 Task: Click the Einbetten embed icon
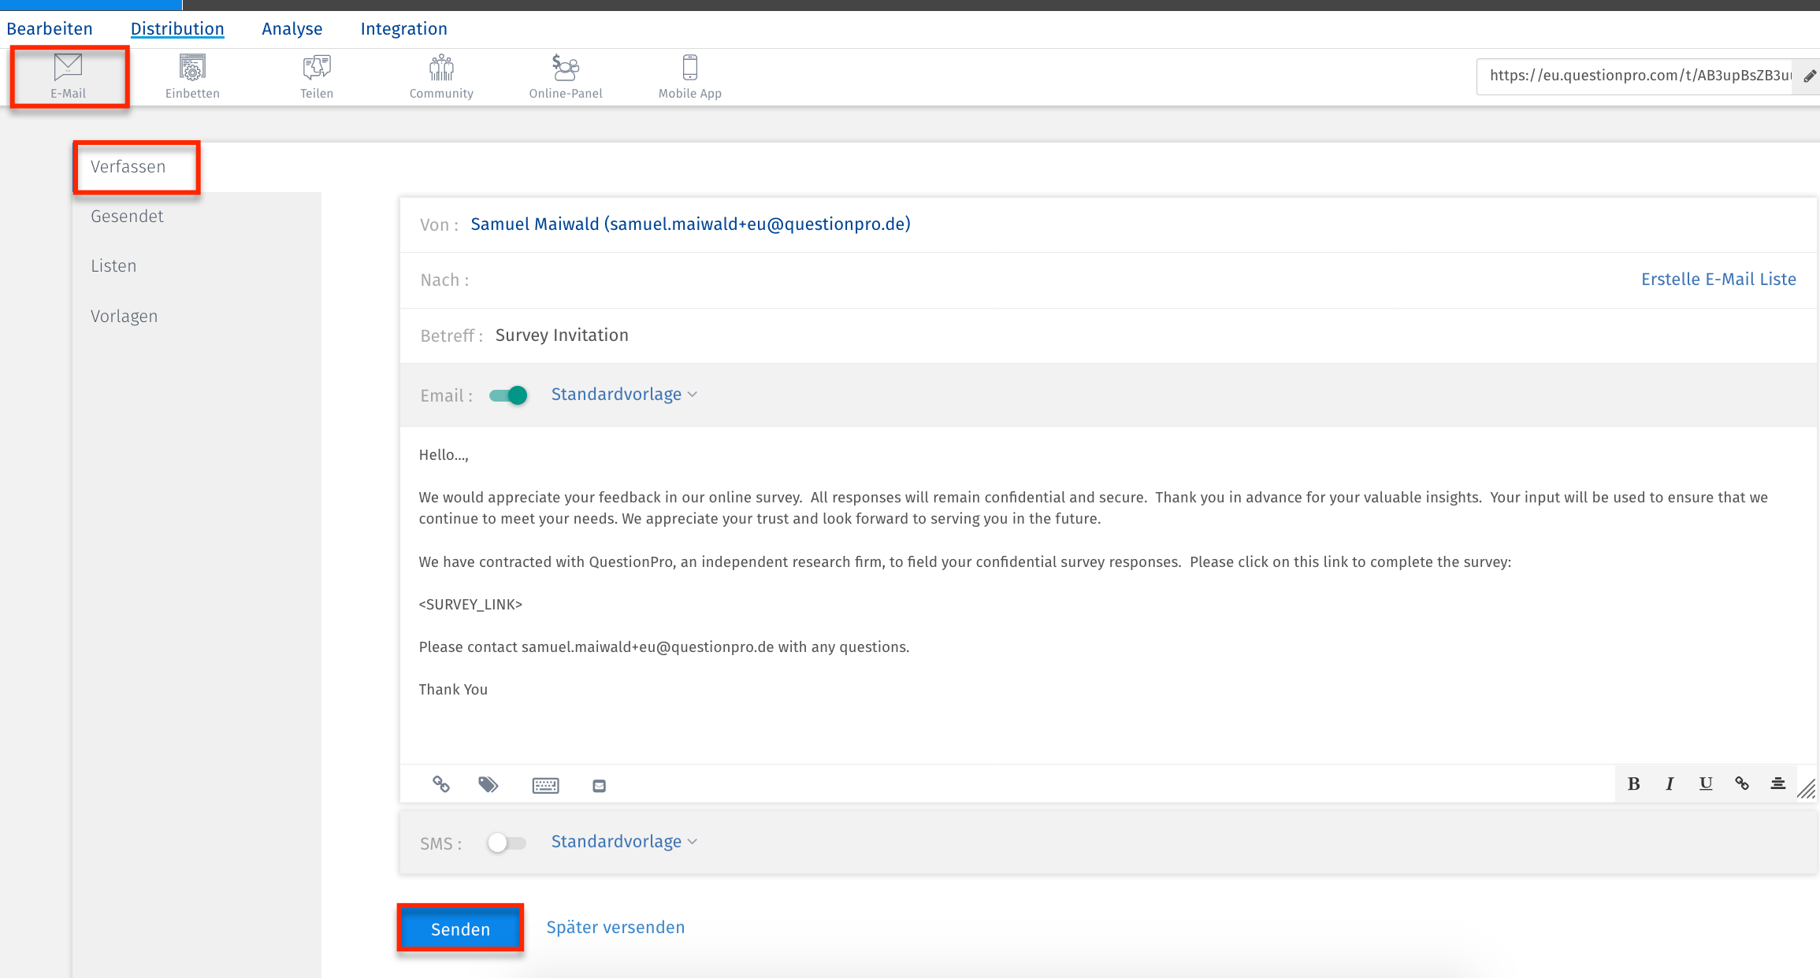[192, 76]
